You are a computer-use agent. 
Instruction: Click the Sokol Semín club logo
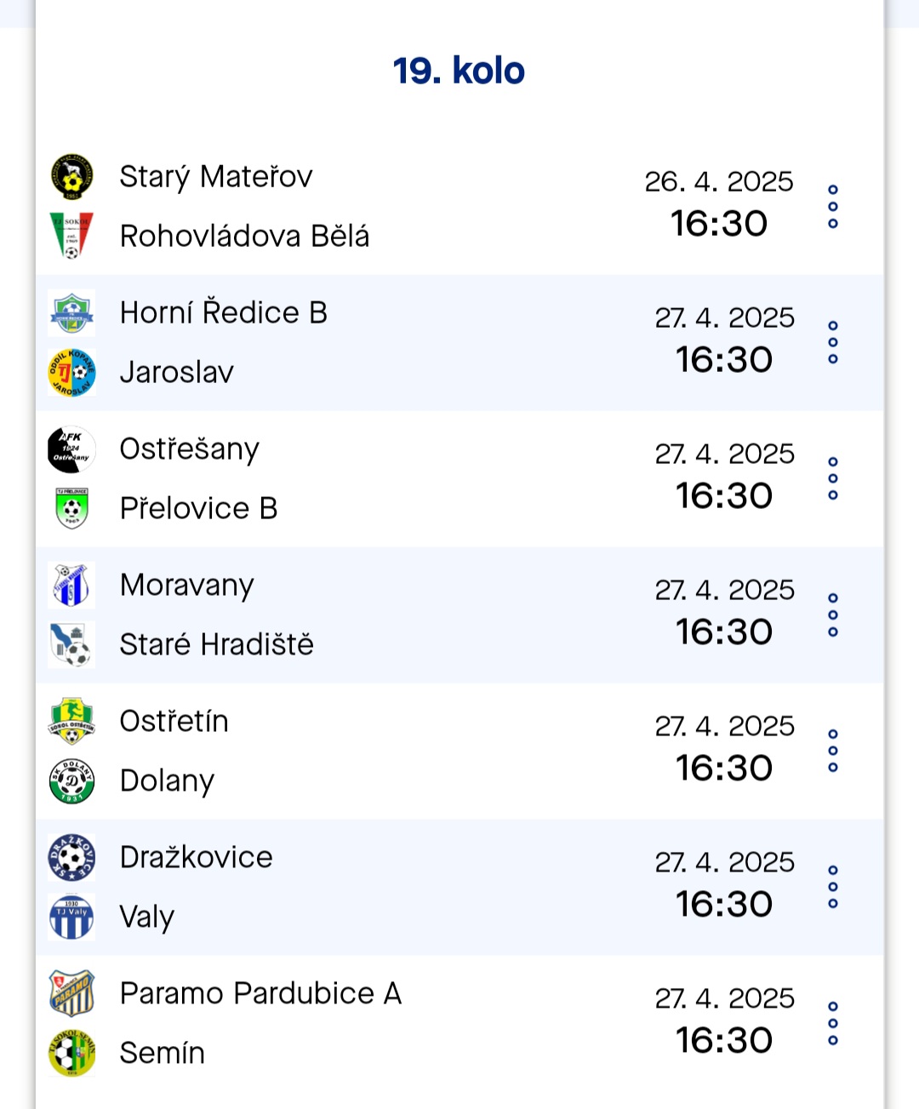click(x=71, y=1053)
